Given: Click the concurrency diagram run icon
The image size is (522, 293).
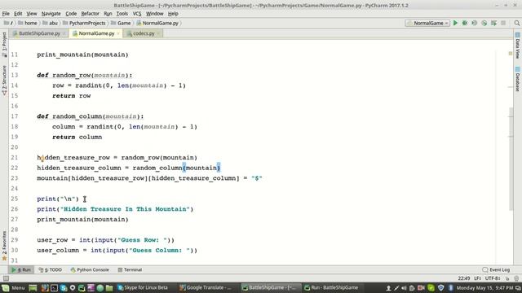Looking at the screenshot, I should tap(493, 23).
